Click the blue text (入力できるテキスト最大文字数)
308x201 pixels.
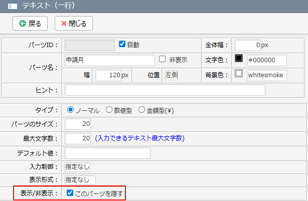pos(139,138)
